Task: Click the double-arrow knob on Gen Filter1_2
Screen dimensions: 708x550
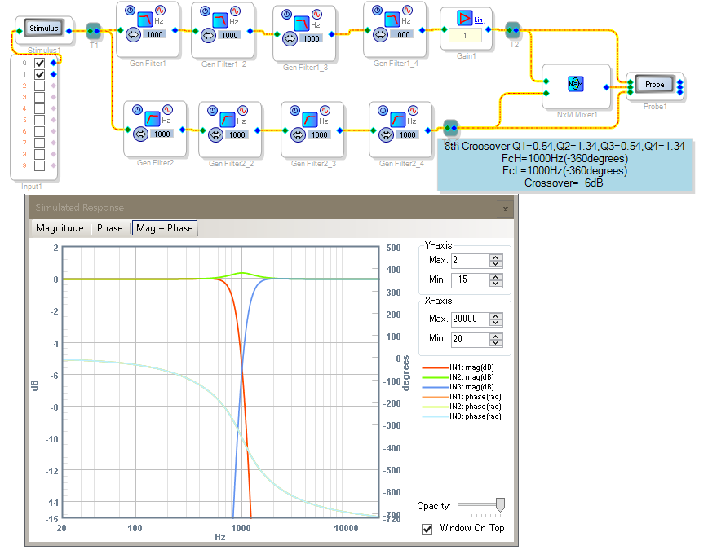Action: pyautogui.click(x=208, y=36)
